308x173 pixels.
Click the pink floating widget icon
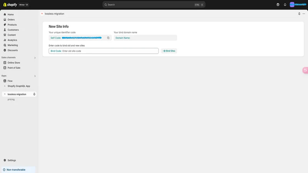[x=305, y=70]
